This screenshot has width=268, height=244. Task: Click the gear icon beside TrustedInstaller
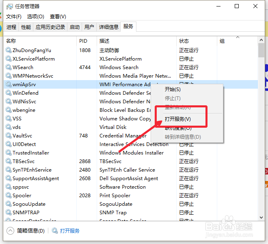(x=9, y=152)
